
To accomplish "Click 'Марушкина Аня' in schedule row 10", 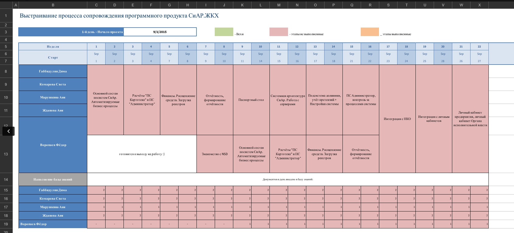I will tap(53, 97).
